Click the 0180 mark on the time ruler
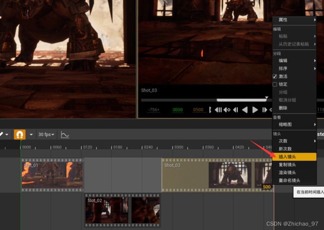The image size is (324, 230). pos(118,147)
